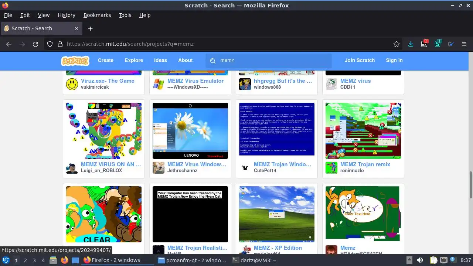Click the CDD11 user avatar
This screenshot has width=473, height=266.
coord(331,84)
